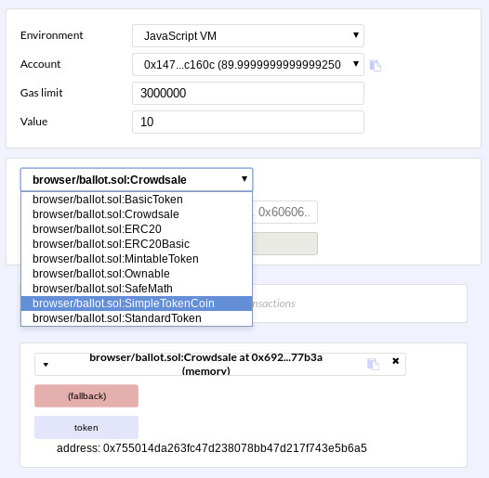Select ERC20Basic contract option
Screen dimensions: 489x478
coord(137,244)
